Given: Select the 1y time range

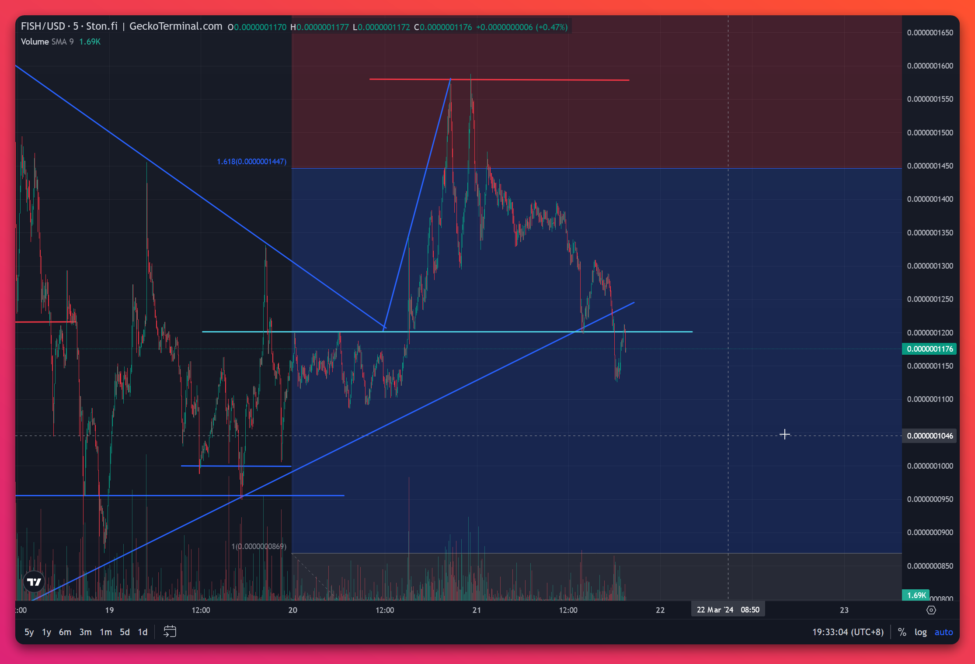Looking at the screenshot, I should pos(46,632).
